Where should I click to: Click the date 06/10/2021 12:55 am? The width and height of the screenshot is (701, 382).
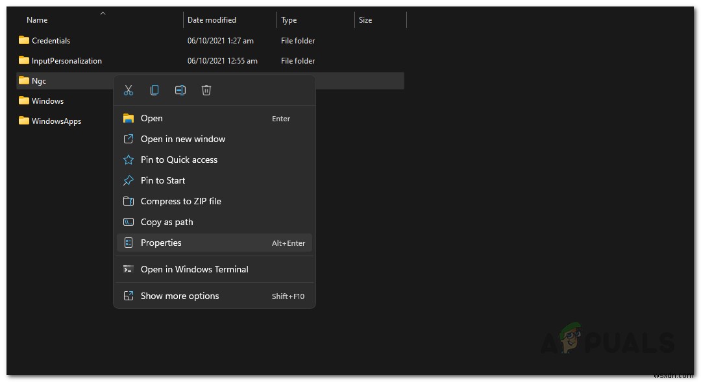[x=222, y=61]
